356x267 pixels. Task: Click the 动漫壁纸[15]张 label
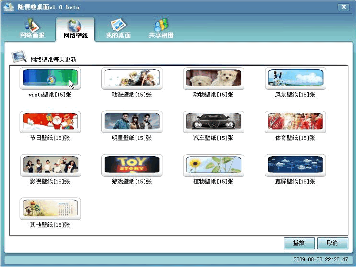[x=132, y=95]
